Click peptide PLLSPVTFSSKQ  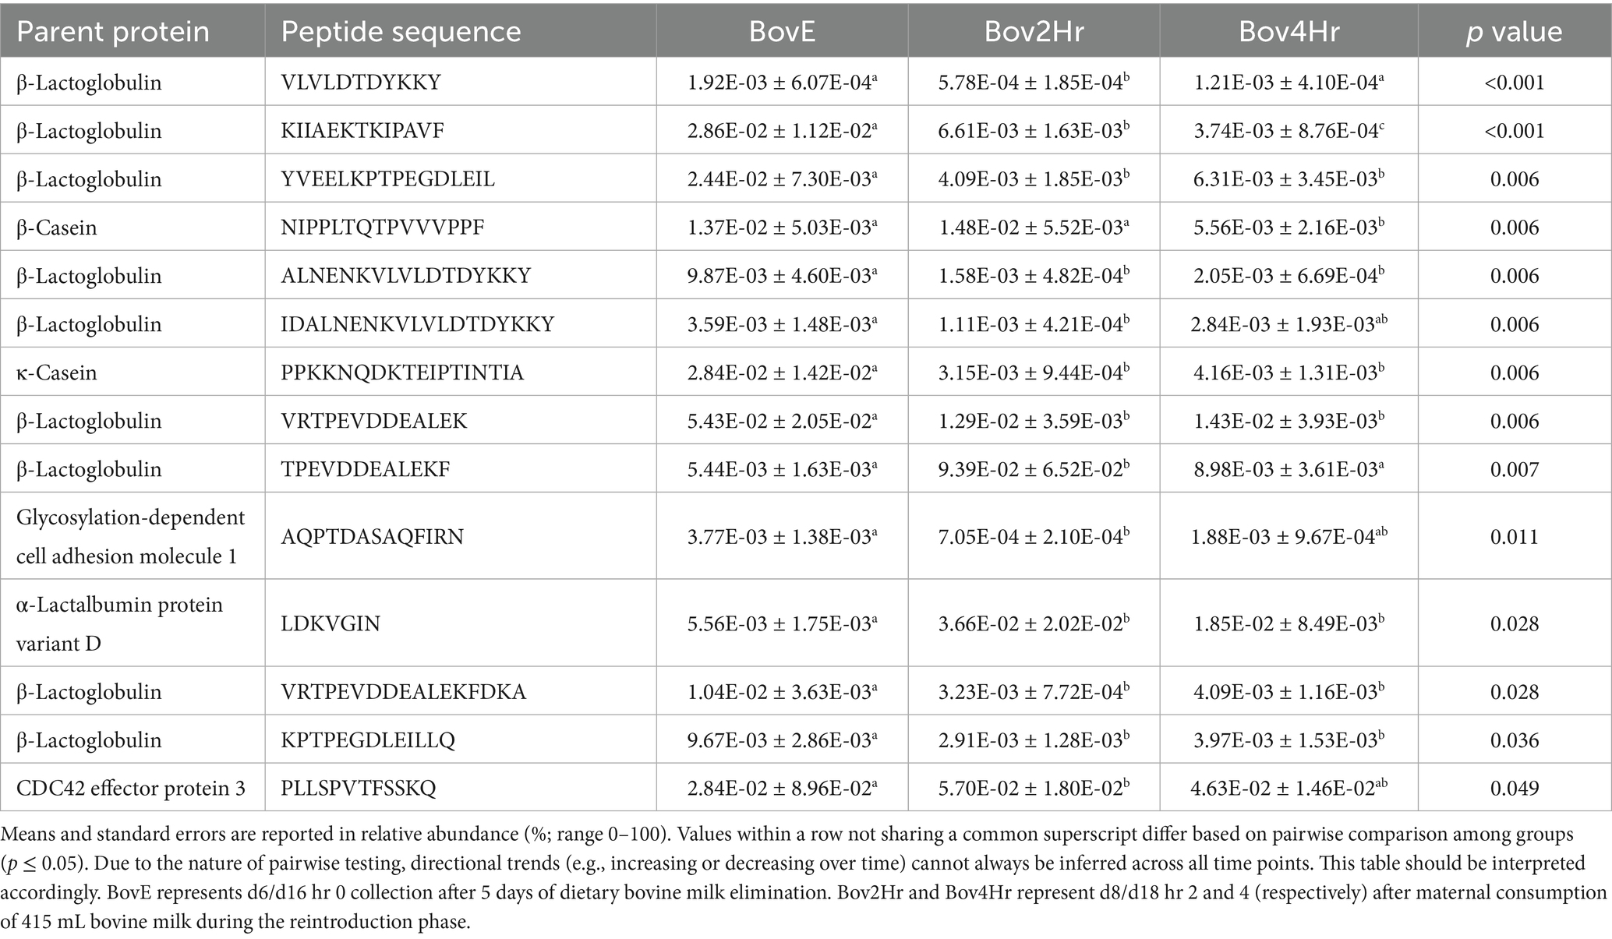pyautogui.click(x=359, y=788)
